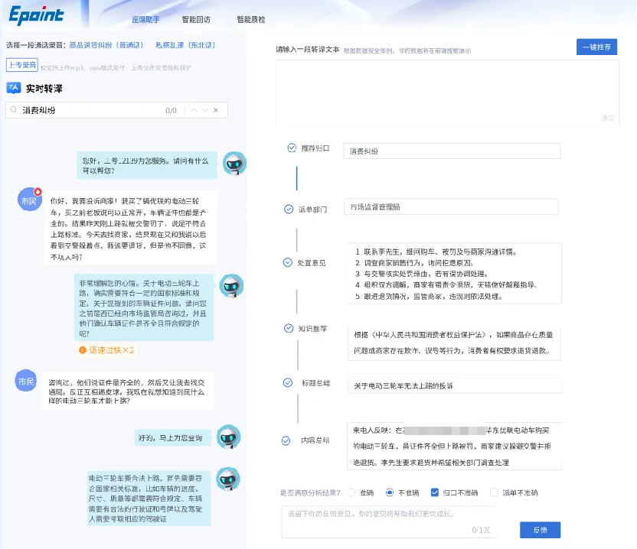Viewport: 637px width, 549px height.
Task: Click message 好的，马上为您查询
Action: pos(173,438)
